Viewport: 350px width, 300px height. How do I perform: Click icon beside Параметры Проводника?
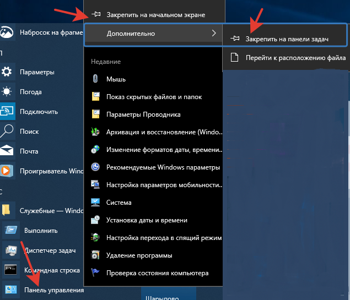tap(95, 114)
